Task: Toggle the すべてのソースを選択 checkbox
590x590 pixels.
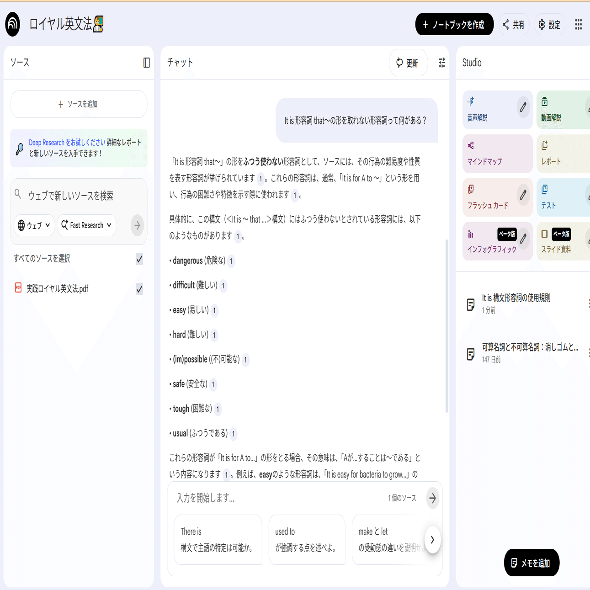Action: [139, 259]
